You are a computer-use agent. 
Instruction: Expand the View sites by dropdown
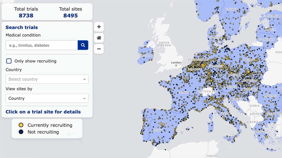tap(47, 98)
